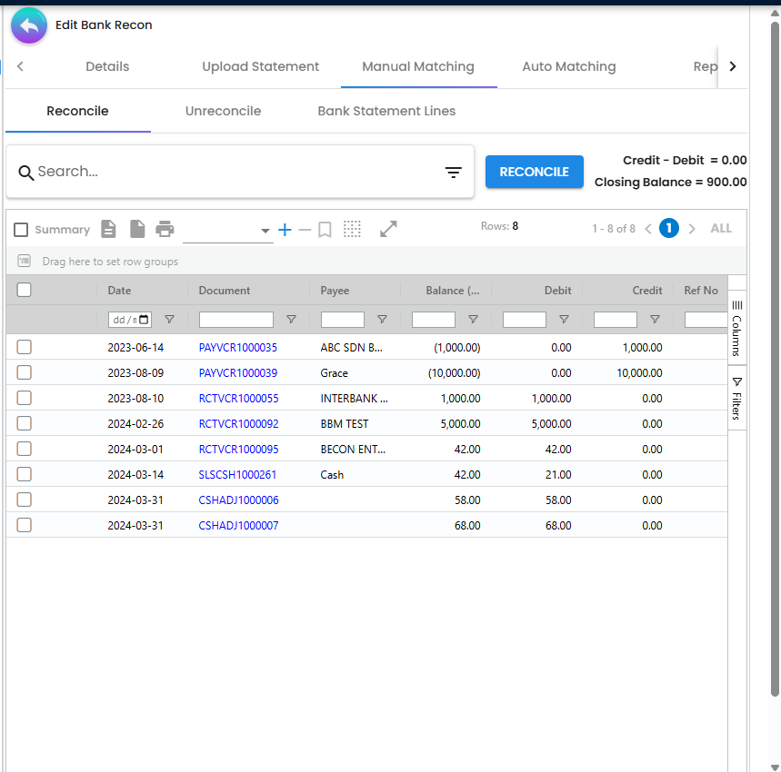Switch to the Auto Matching tab
The height and width of the screenshot is (772, 781).
(x=569, y=66)
